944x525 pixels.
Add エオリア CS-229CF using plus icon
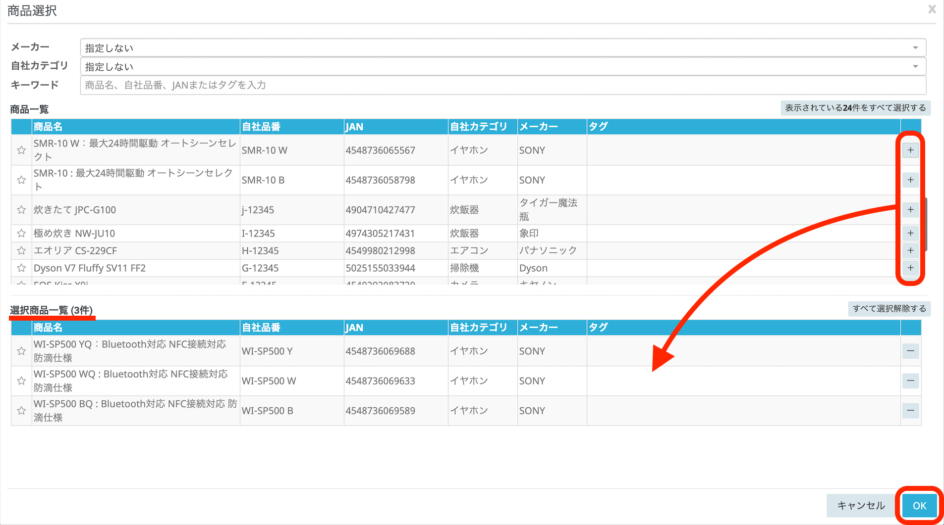point(910,250)
